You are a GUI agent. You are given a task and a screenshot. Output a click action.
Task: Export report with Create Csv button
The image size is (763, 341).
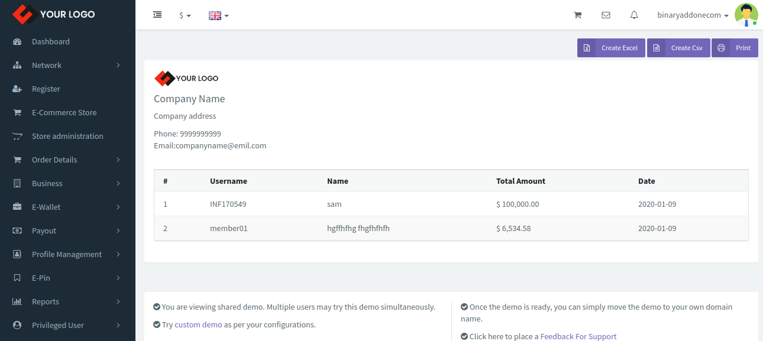point(678,48)
